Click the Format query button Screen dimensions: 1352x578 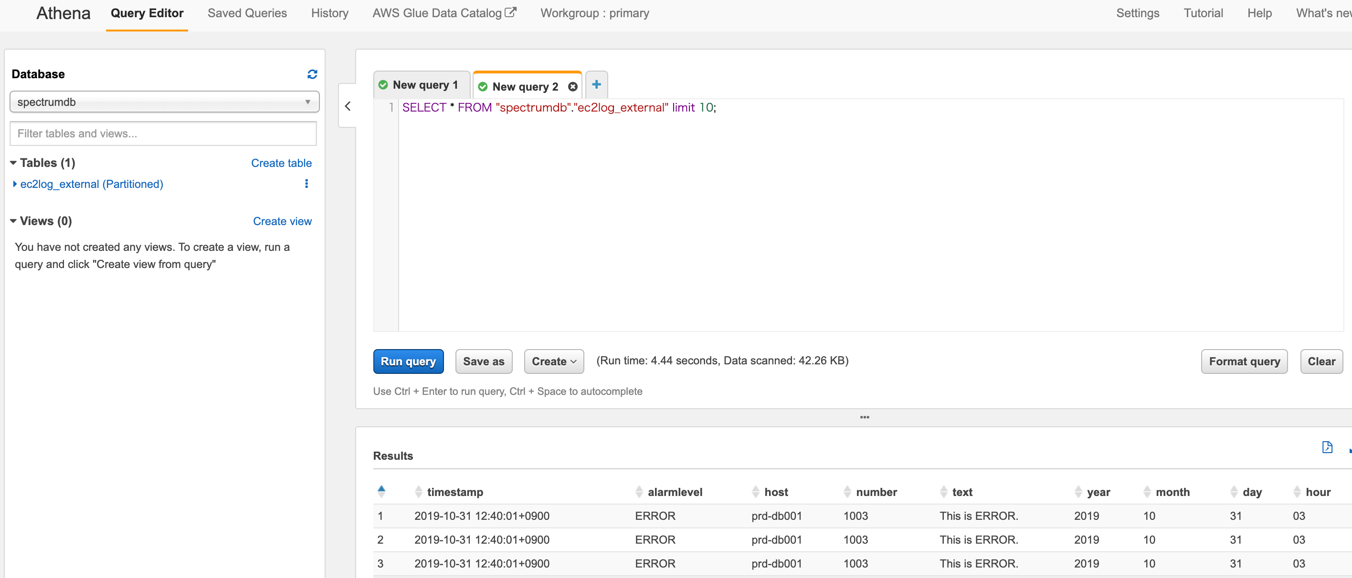1244,361
